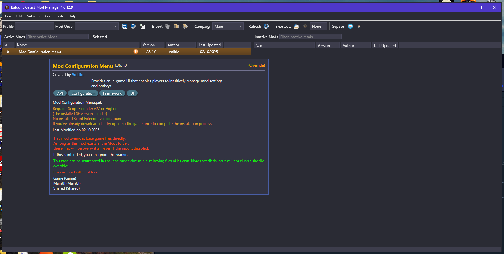Screen dimensions: 504x254
Task: Click the Mod Configuration Menu.pak filename
Action: tap(78, 102)
